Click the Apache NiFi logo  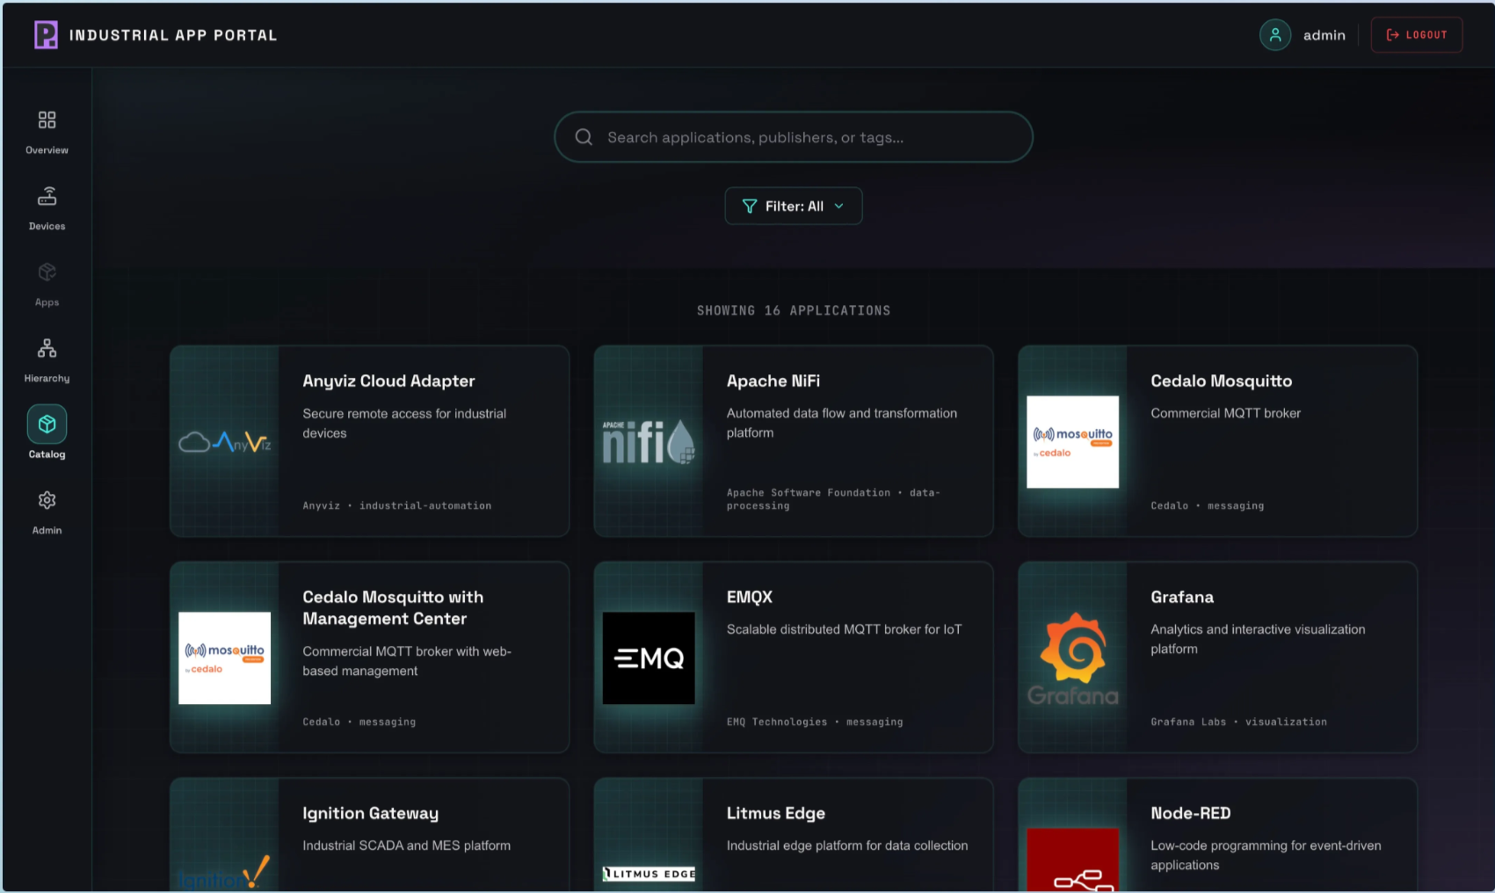[x=649, y=441]
